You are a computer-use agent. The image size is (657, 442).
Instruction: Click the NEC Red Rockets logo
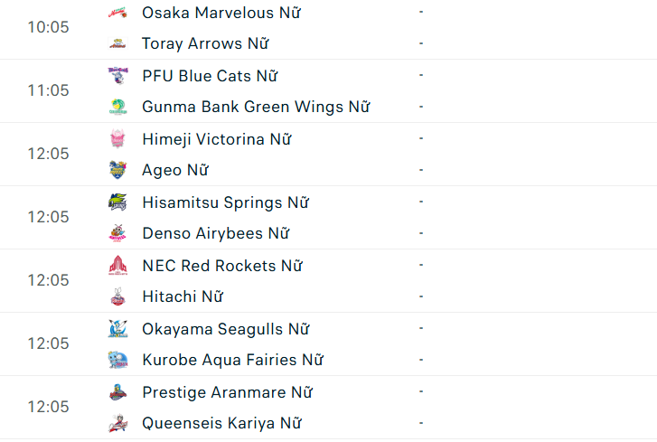point(117,266)
